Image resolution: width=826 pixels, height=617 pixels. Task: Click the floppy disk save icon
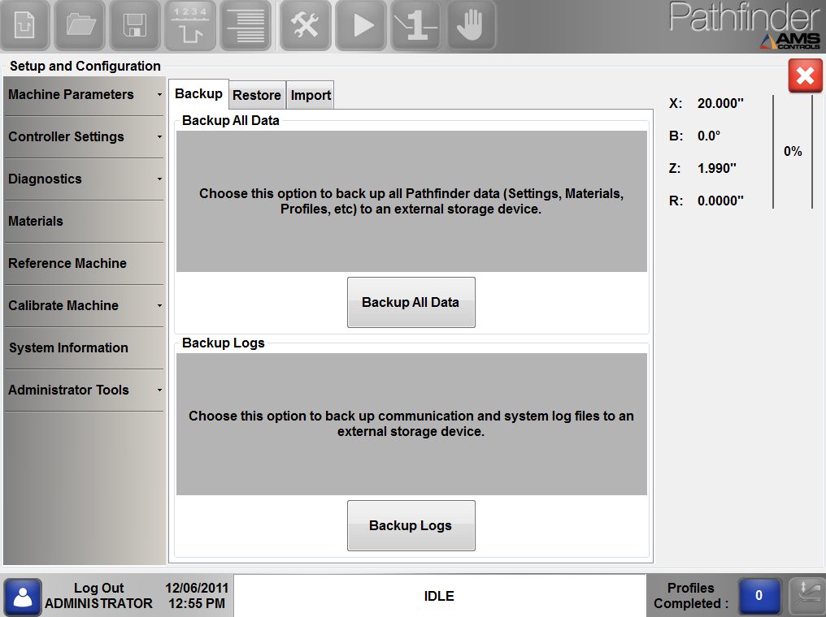(x=135, y=24)
